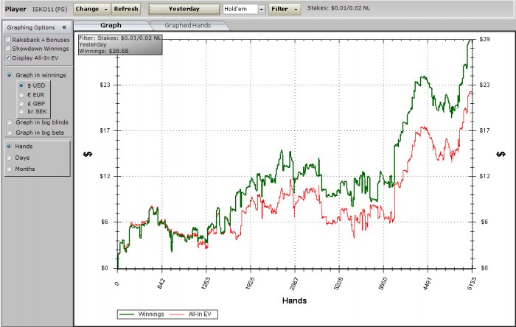Select Graph in winnings option
516x327 pixels.
[10, 75]
